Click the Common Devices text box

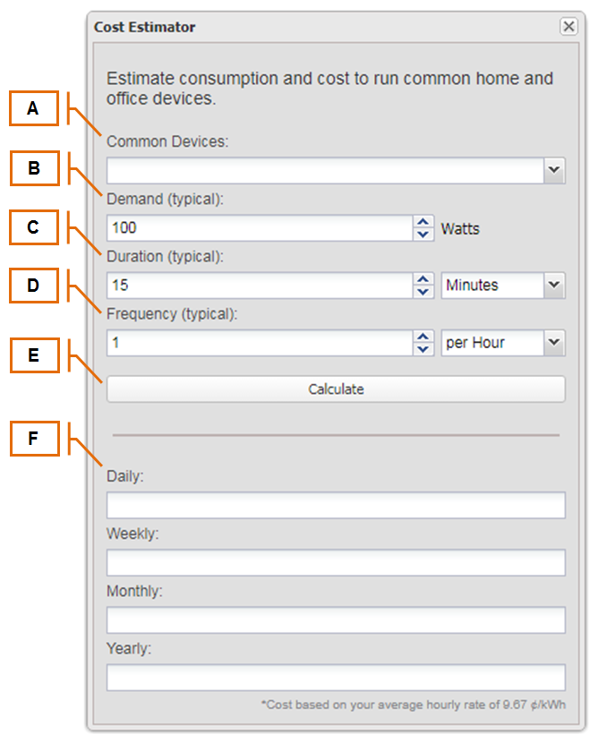(x=325, y=171)
